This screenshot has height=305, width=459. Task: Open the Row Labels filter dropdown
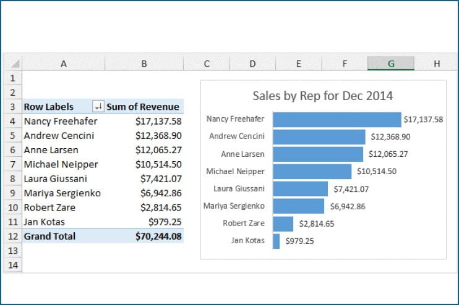pos(98,107)
